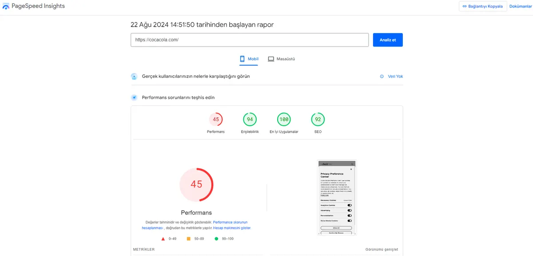The height and width of the screenshot is (256, 533).
Task: Click the mobile phone icon on Mobil tab
Action: (x=243, y=59)
